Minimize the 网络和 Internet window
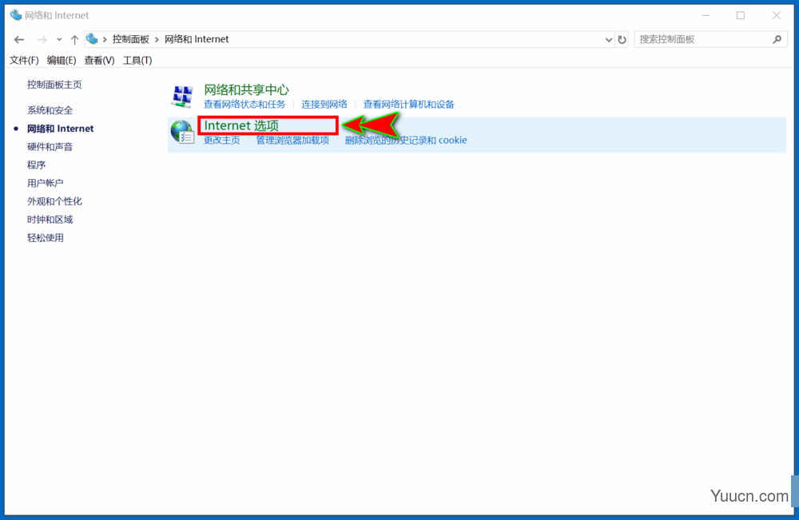The image size is (799, 520). tap(706, 15)
